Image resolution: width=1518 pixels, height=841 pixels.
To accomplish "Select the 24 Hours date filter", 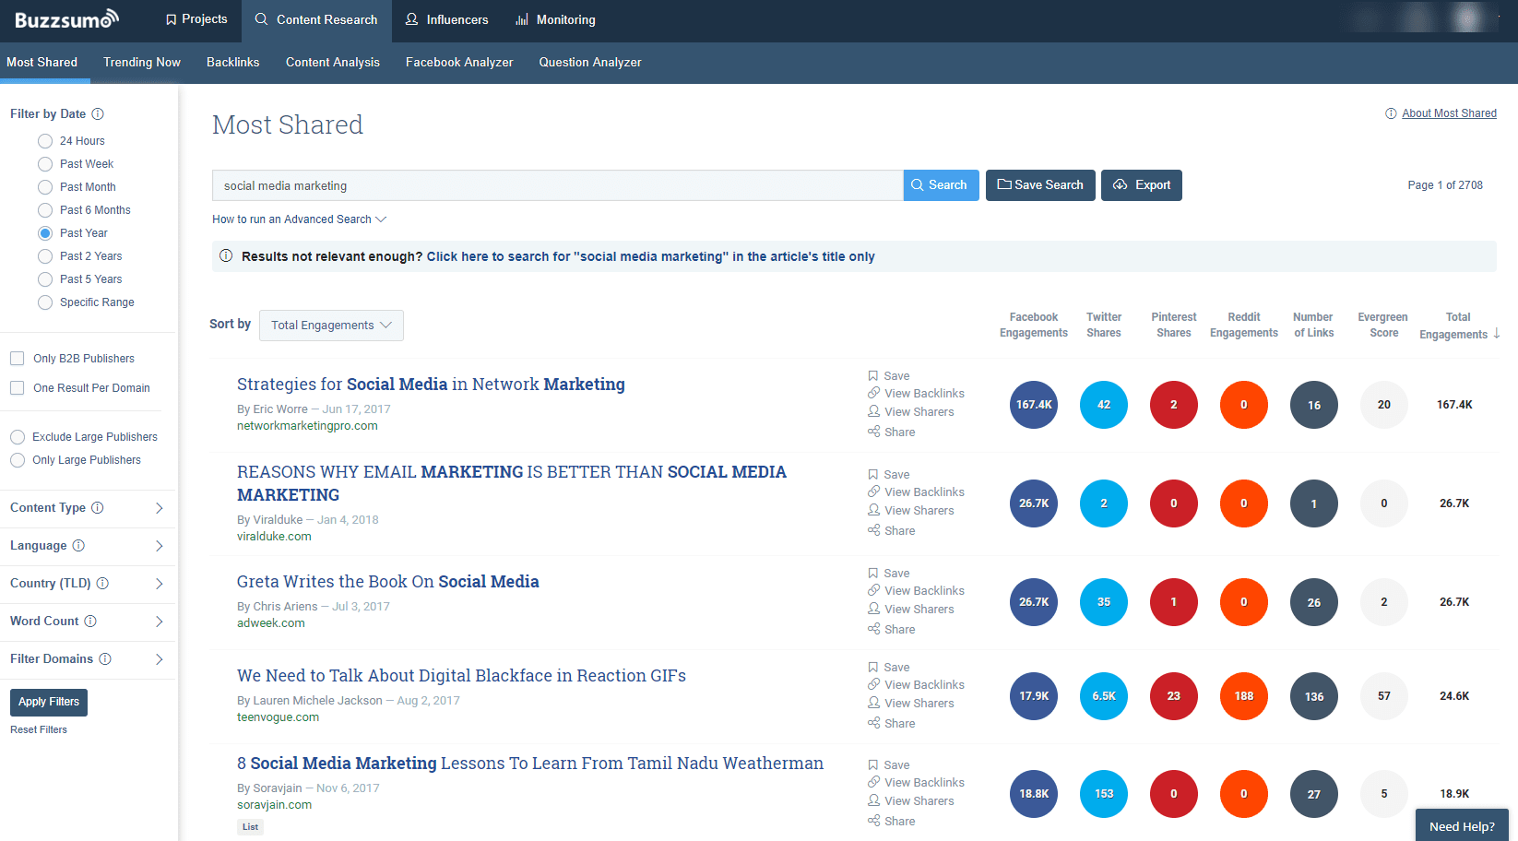I will coord(45,141).
